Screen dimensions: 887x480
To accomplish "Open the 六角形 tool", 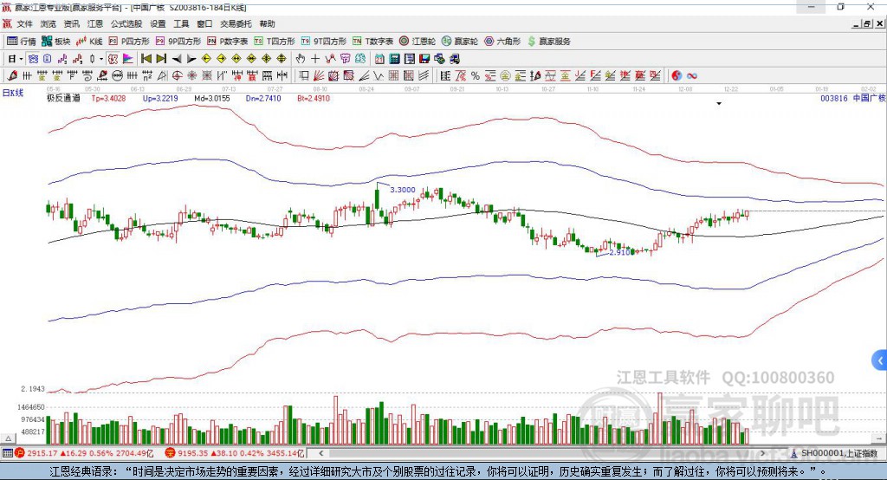I will [502, 42].
